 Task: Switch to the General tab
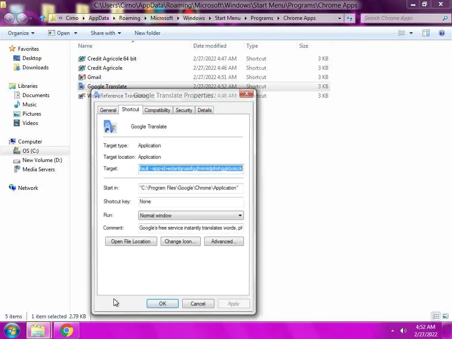point(108,110)
